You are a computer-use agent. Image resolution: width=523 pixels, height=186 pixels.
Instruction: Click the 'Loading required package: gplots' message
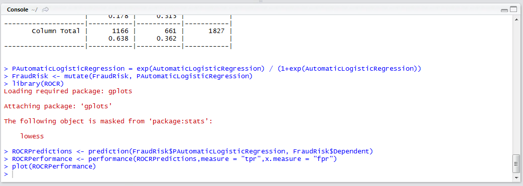click(68, 91)
